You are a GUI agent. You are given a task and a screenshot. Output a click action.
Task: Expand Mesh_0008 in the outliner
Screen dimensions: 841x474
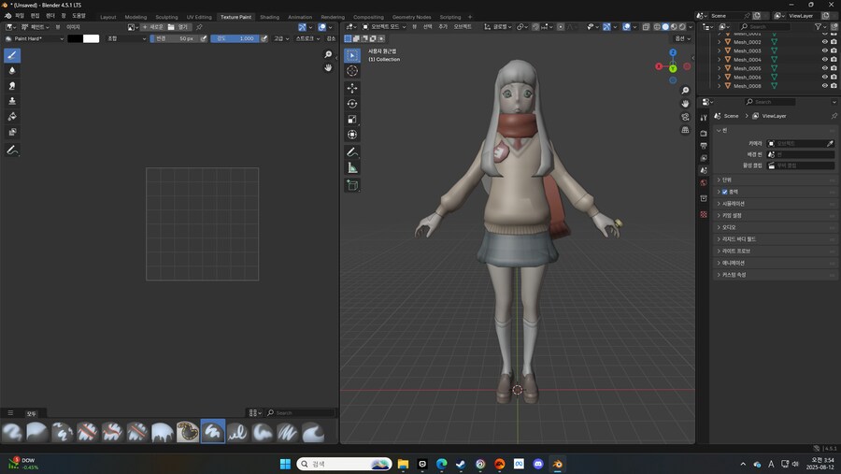pyautogui.click(x=720, y=86)
